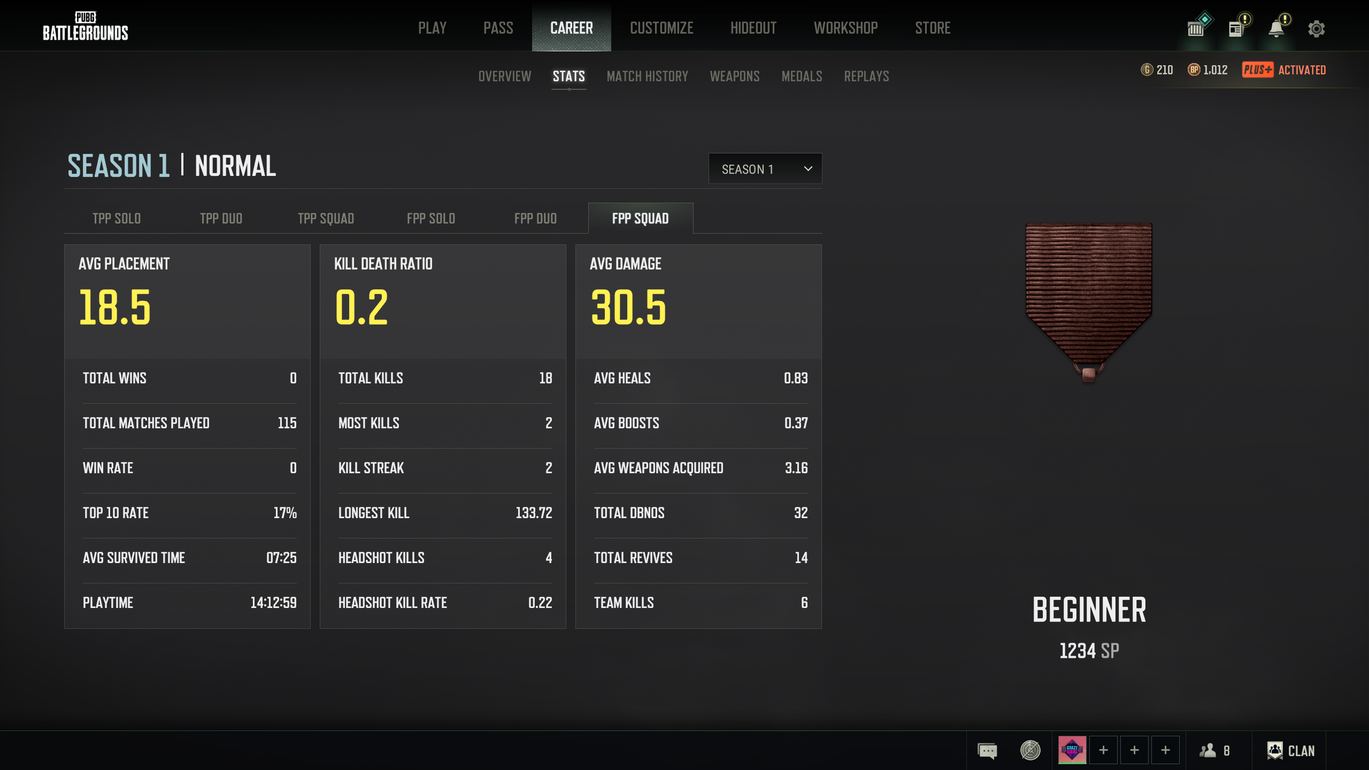This screenshot has width=1369, height=770.
Task: Switch to the Match History sub-tab
Action: click(648, 76)
